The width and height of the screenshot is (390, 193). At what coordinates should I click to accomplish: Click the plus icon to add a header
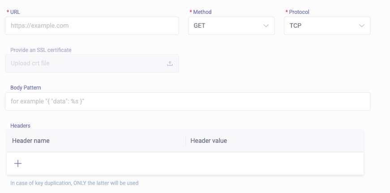tap(18, 163)
